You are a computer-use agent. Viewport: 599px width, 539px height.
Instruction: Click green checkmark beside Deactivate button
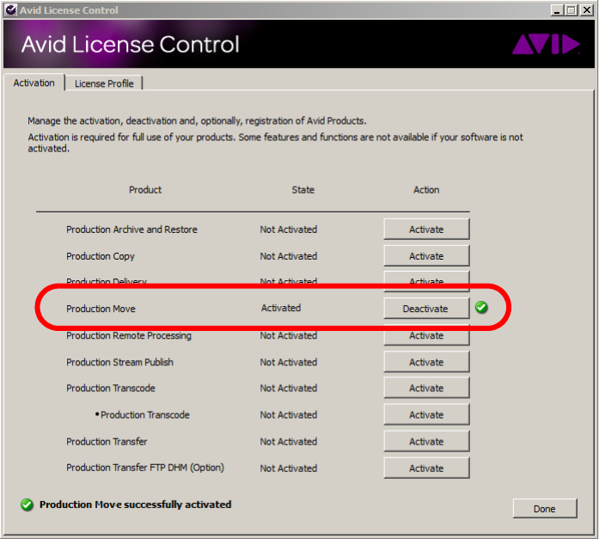tap(481, 307)
